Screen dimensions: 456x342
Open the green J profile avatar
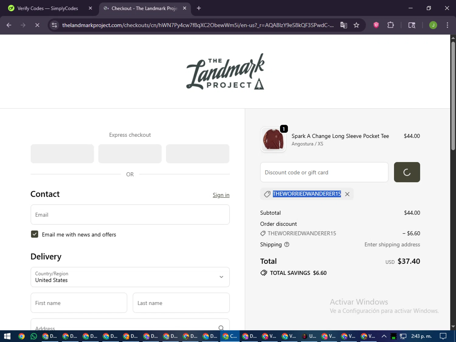tap(433, 25)
